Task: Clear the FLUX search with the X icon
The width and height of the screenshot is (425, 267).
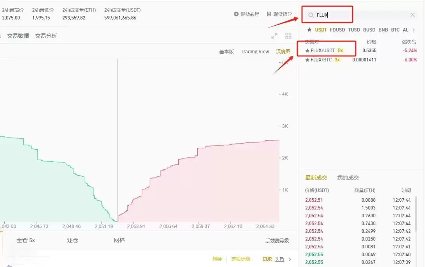Action: pyautogui.click(x=412, y=14)
